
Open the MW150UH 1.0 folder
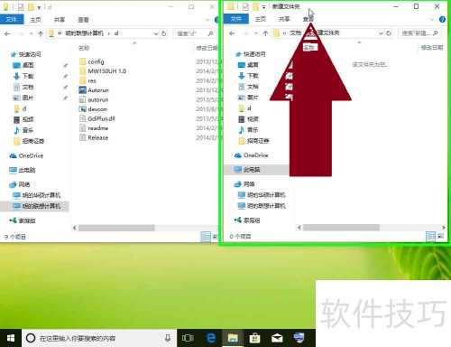(103, 71)
